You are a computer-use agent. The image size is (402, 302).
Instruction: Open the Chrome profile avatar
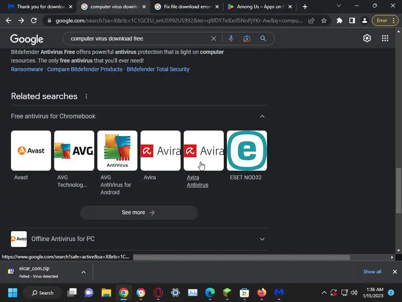(x=364, y=20)
